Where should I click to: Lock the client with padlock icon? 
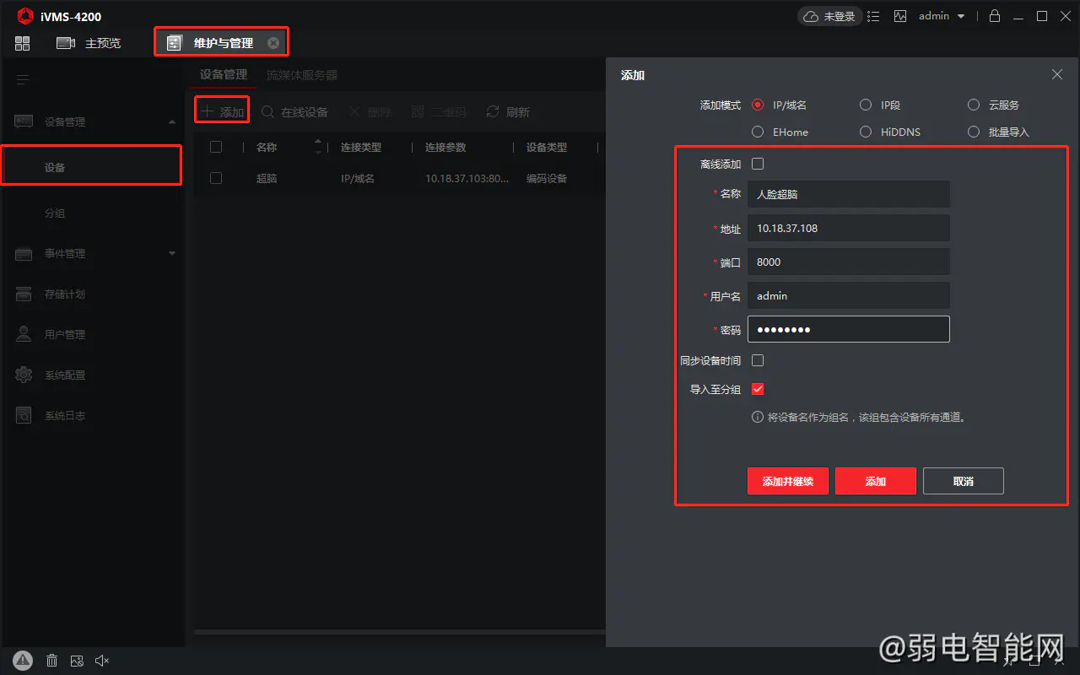tap(995, 16)
